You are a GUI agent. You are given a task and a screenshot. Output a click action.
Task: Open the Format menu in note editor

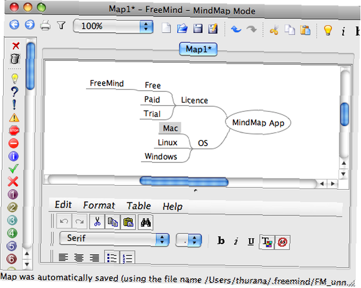99,205
